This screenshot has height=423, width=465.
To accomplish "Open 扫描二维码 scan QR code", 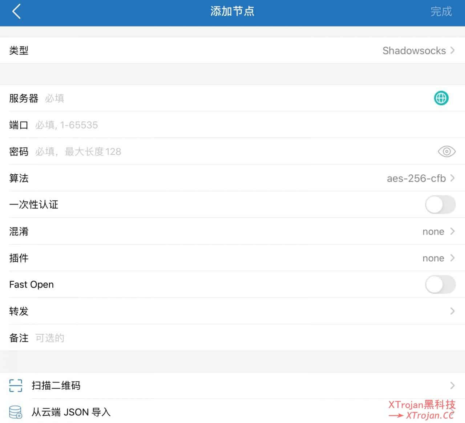I will click(56, 386).
